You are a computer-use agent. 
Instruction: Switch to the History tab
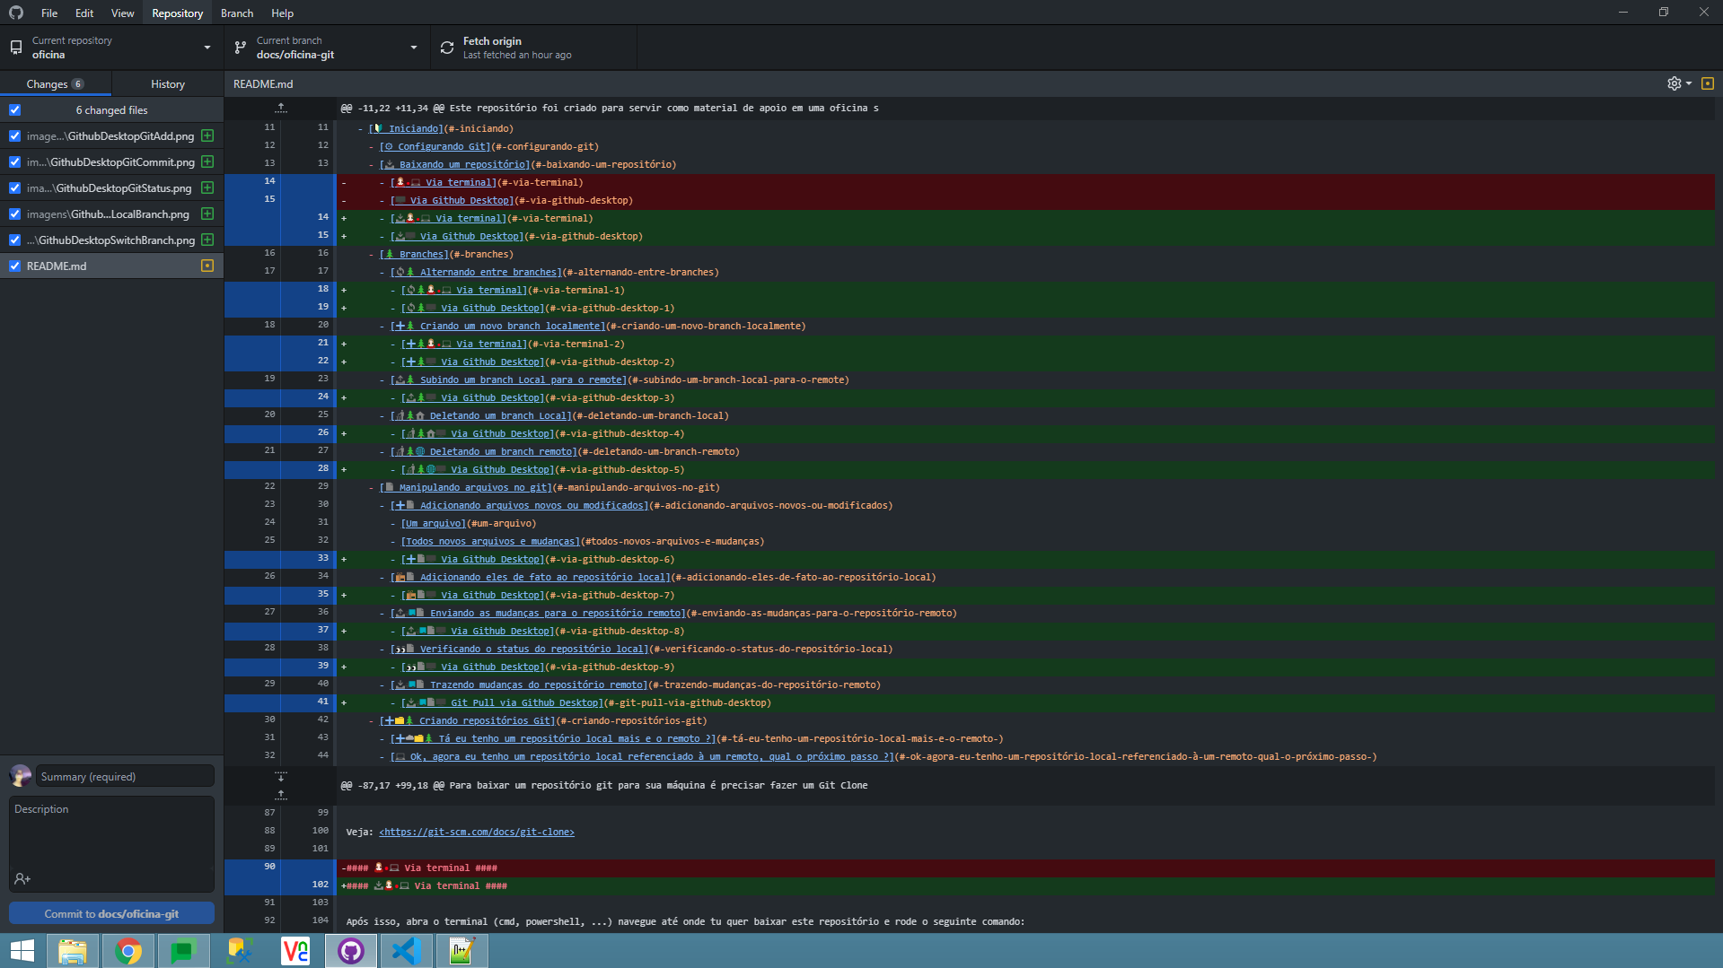[168, 83]
